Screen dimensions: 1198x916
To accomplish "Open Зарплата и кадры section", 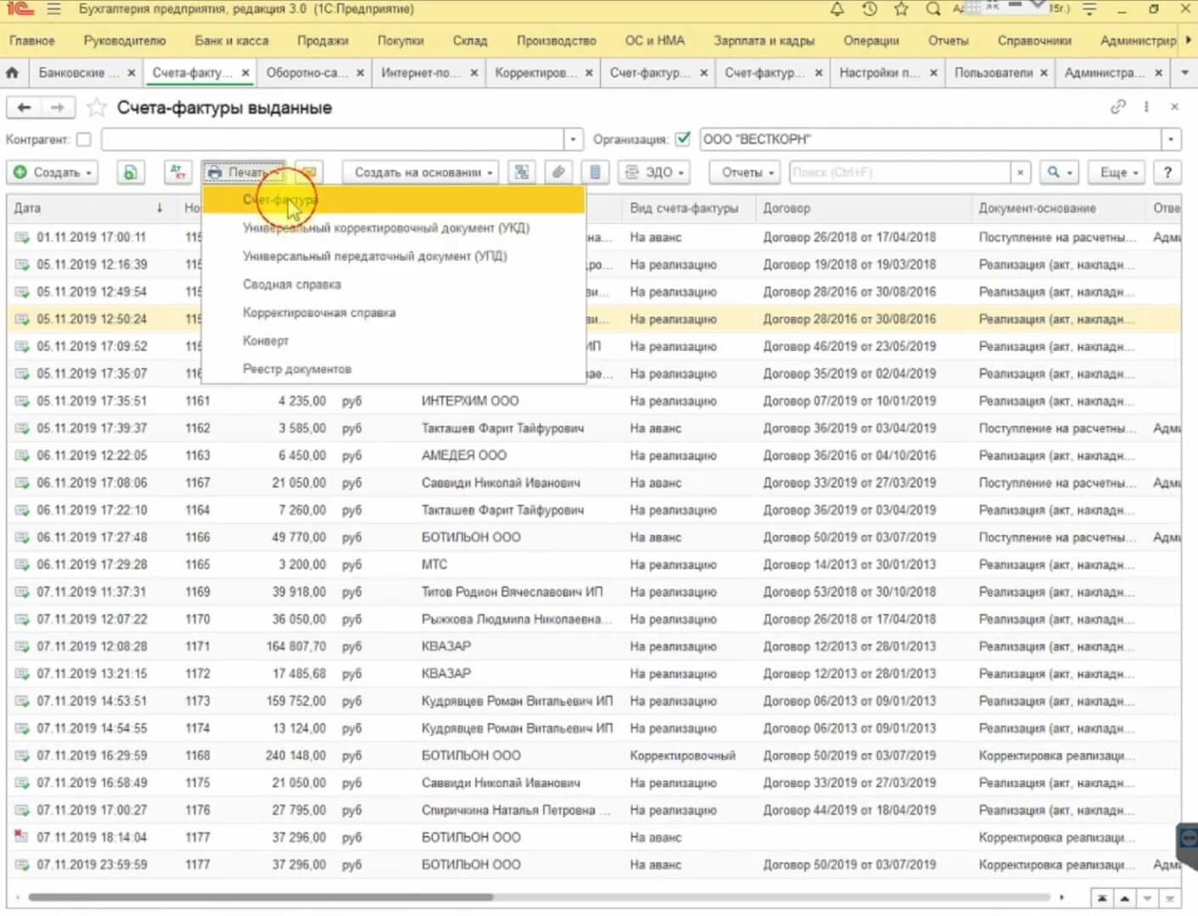I will (x=764, y=41).
